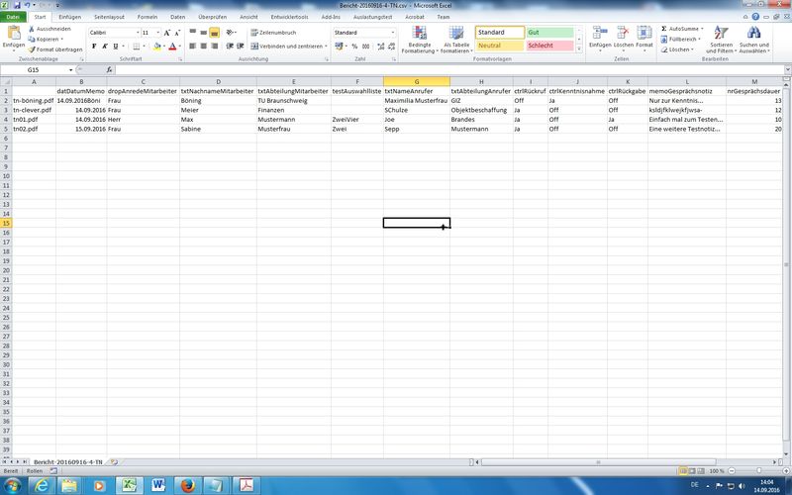Viewport: 792px width, 495px height.
Task: Click Ausschneiden scissors icon
Action: click(x=32, y=29)
